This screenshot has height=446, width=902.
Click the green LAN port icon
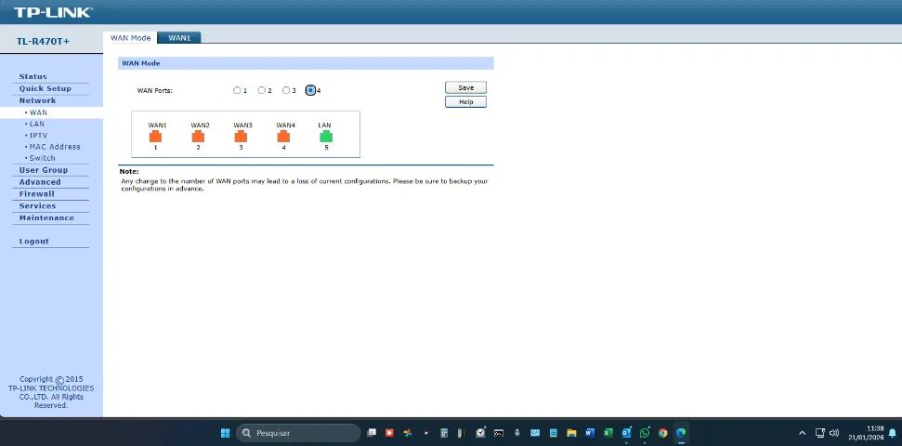pos(326,137)
